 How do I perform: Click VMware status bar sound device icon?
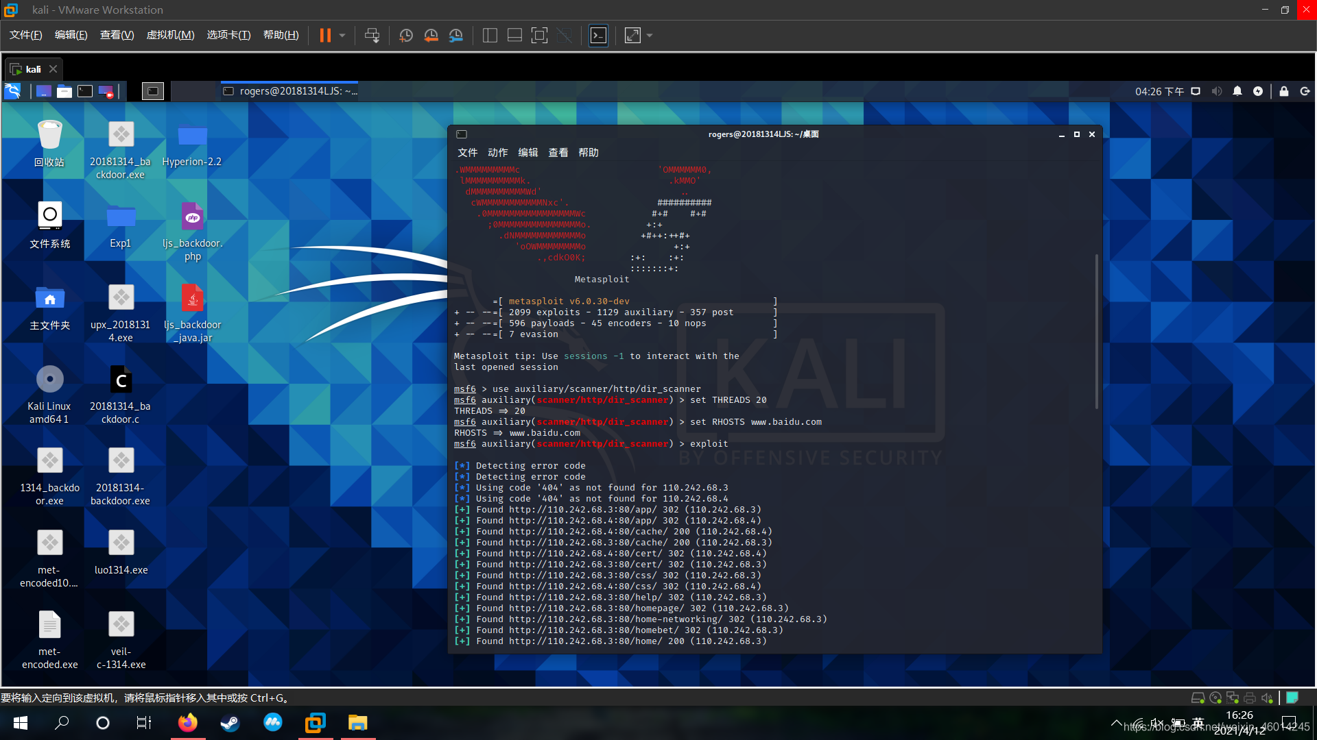tap(1266, 698)
